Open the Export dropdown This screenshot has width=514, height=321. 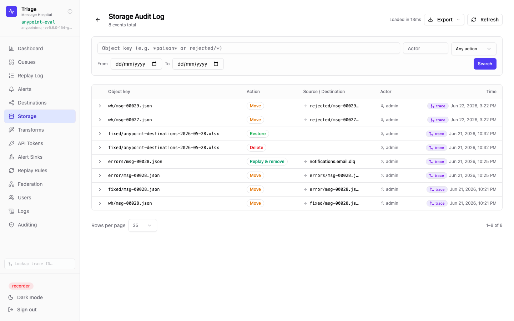pyautogui.click(x=444, y=20)
